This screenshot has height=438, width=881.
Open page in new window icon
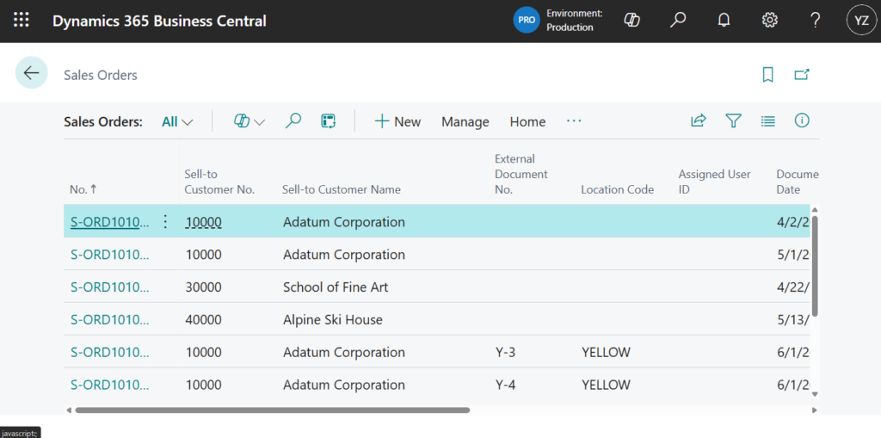coord(802,75)
